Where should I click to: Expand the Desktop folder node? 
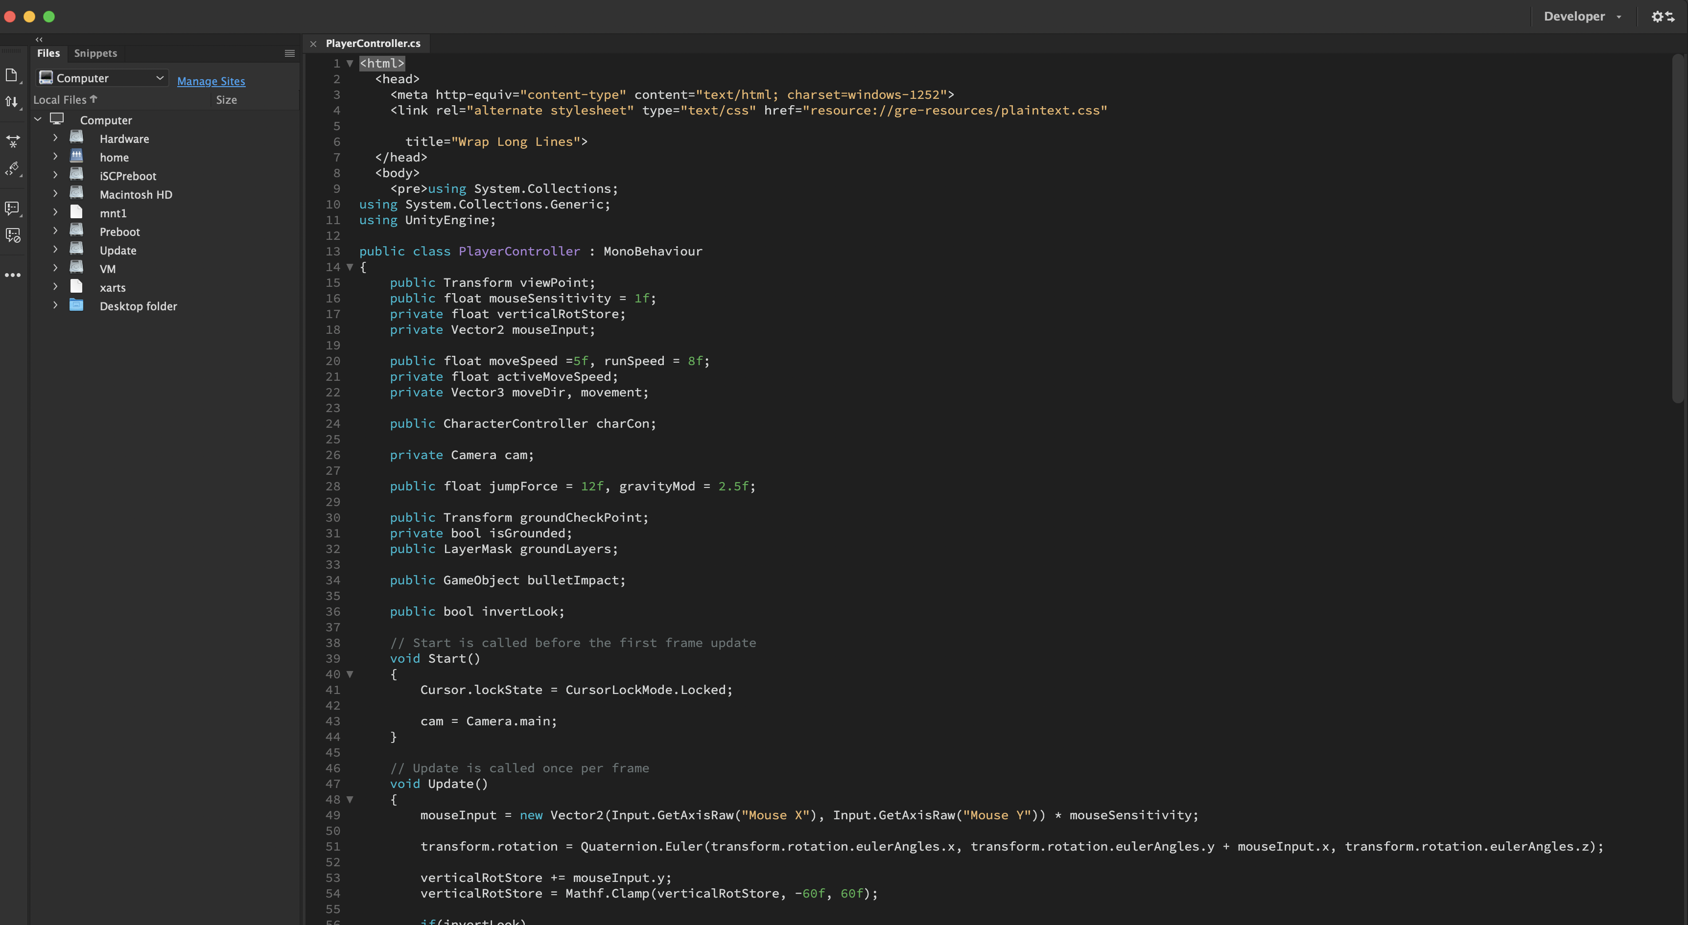55,305
